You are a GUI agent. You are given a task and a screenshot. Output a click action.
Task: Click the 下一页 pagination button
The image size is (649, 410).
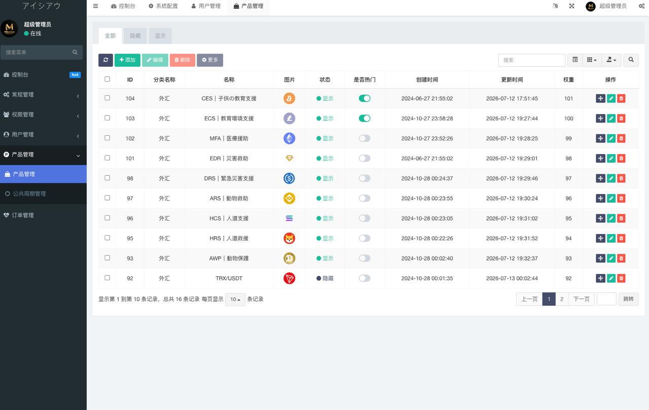coord(582,299)
